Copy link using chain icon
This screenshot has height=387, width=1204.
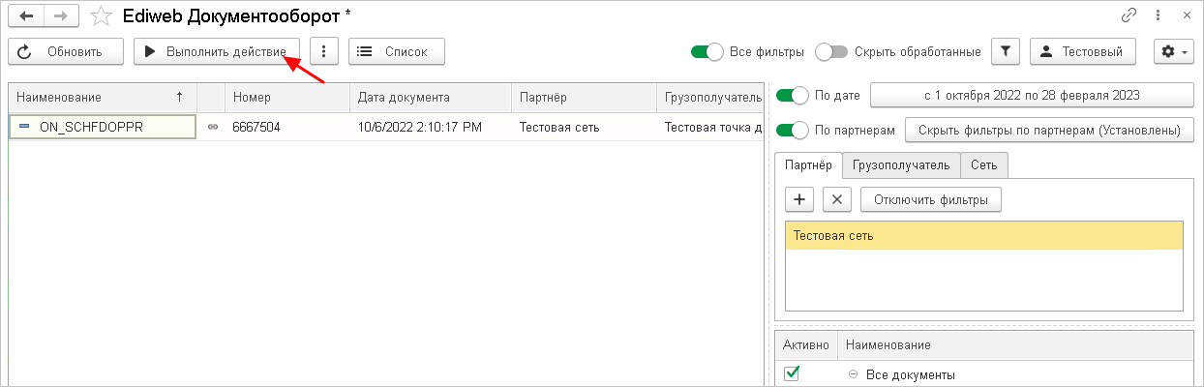coord(1129,15)
